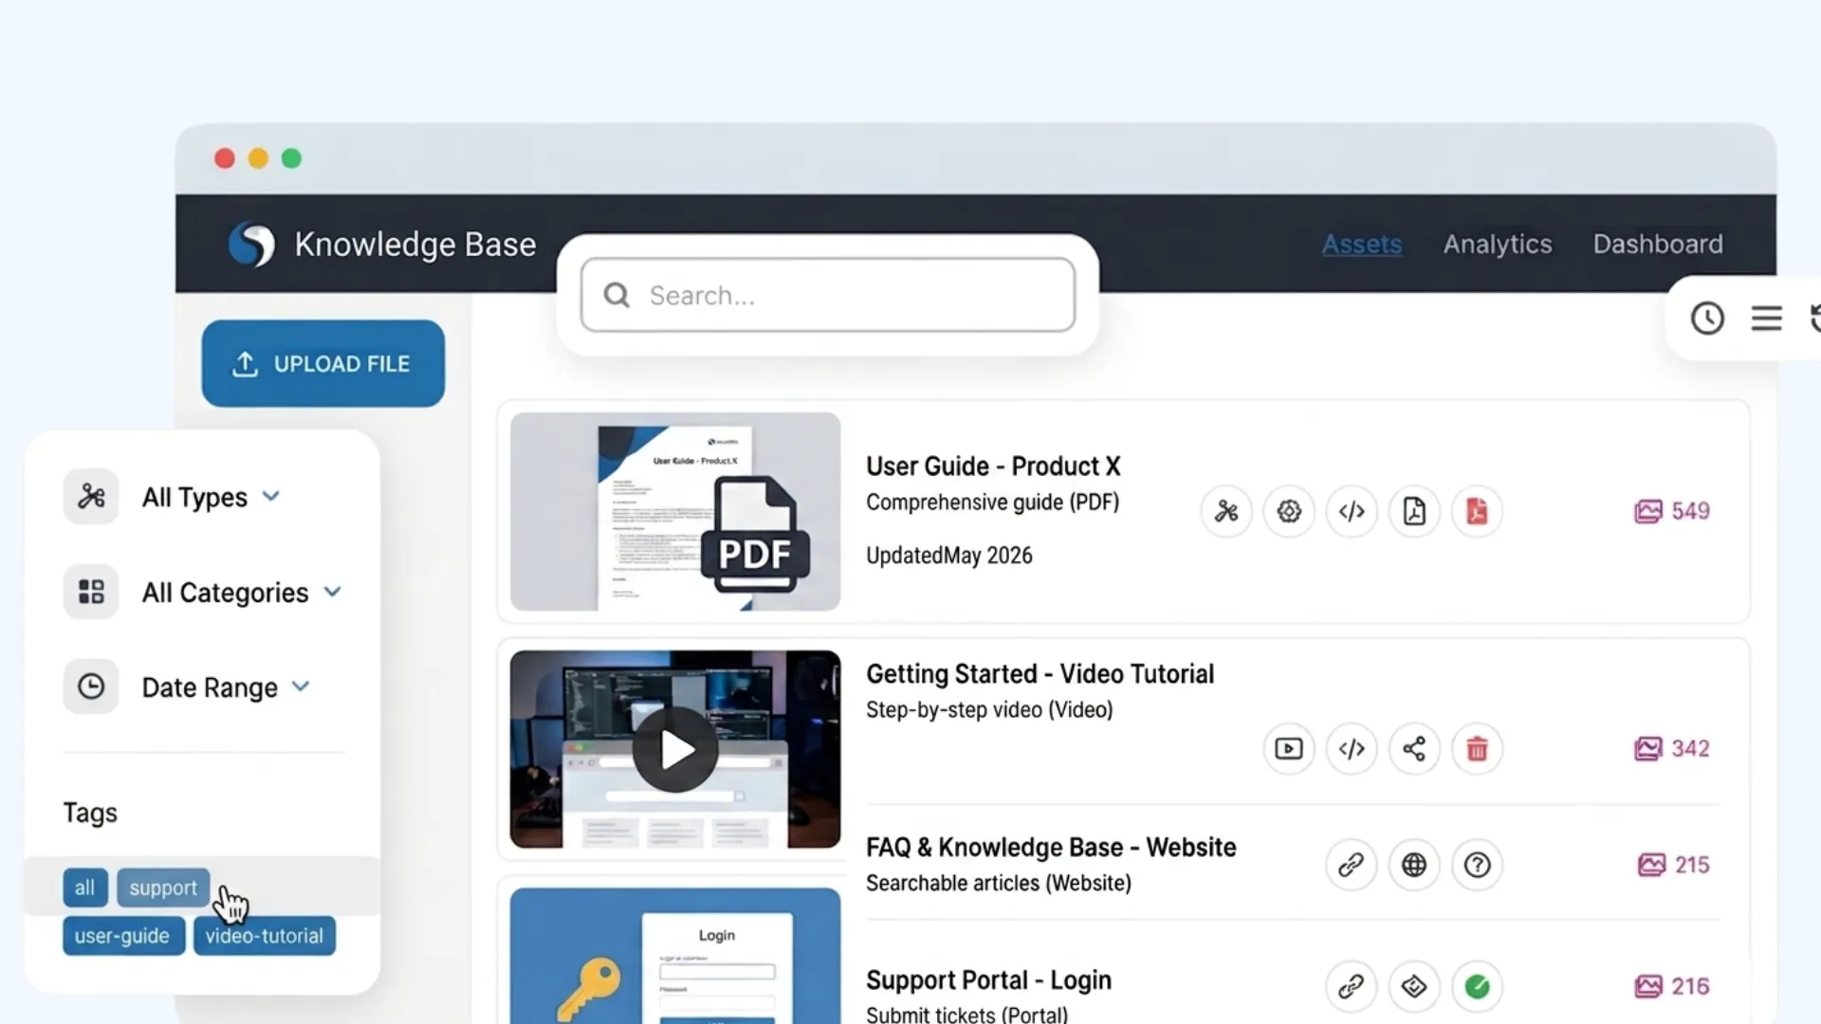Image resolution: width=1821 pixels, height=1024 pixels.
Task: Click help question icon for FAQ Website
Action: (1477, 865)
